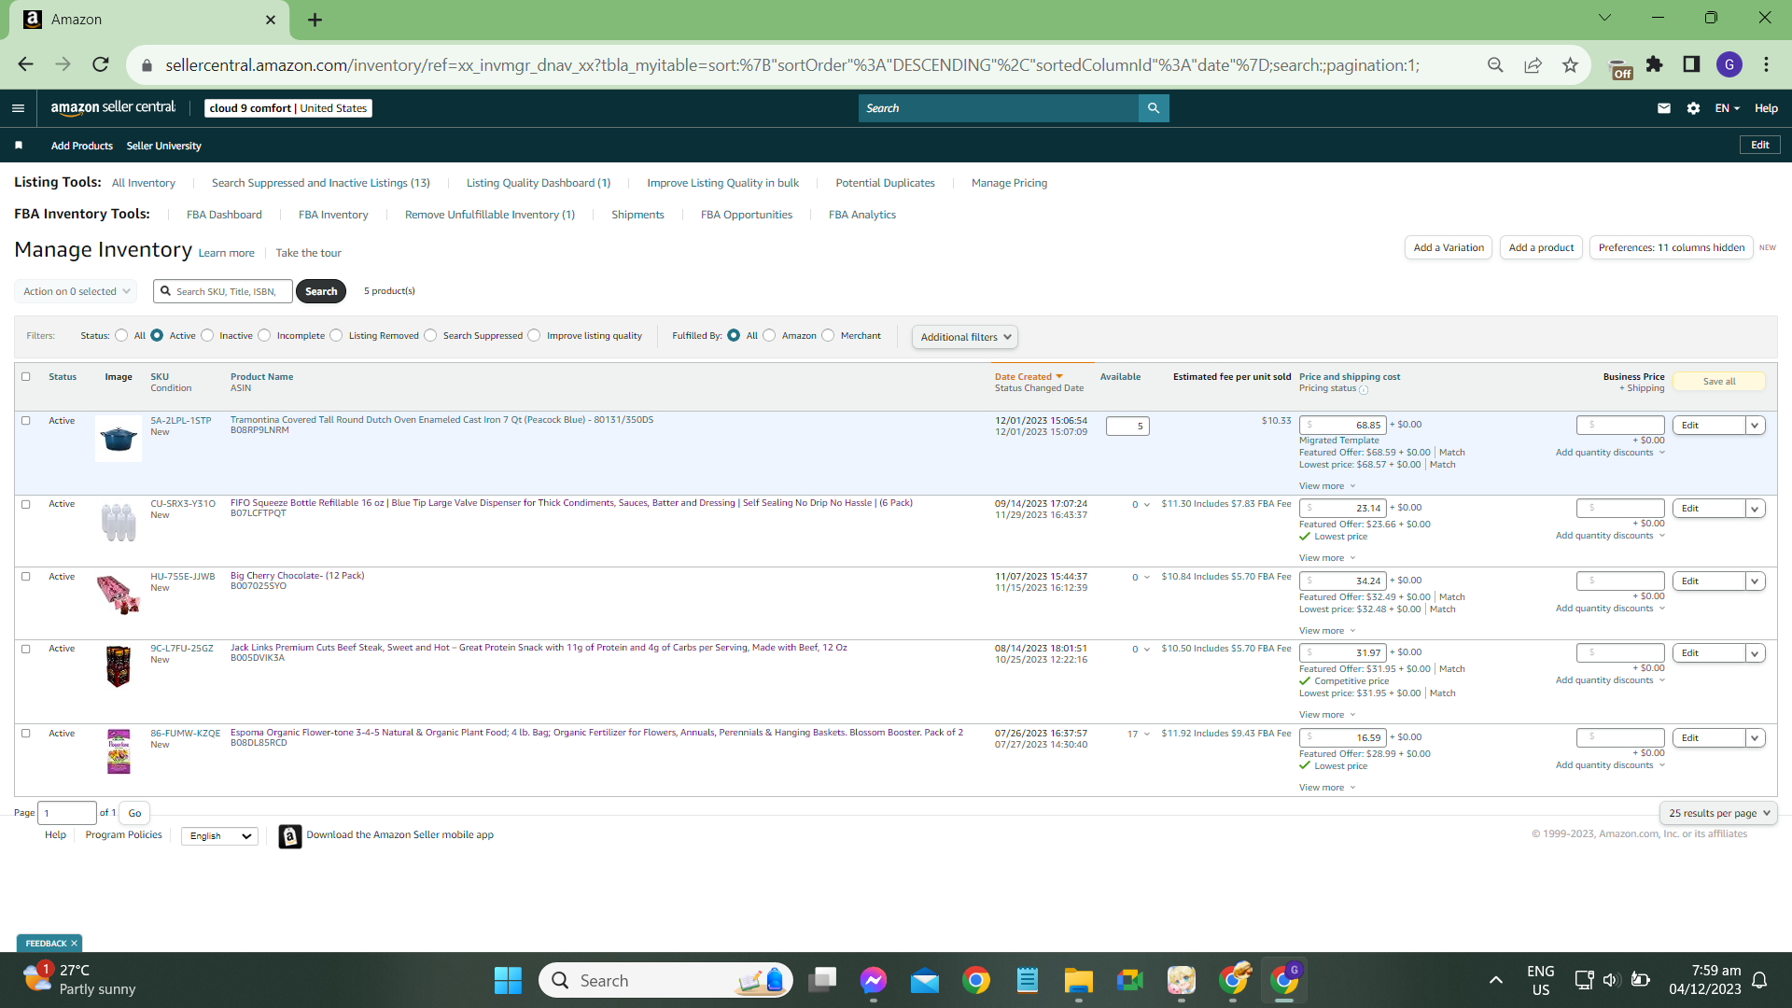The height and width of the screenshot is (1008, 1792).
Task: Expand Add quantity discounts for Big Cherry row
Action: click(1610, 609)
